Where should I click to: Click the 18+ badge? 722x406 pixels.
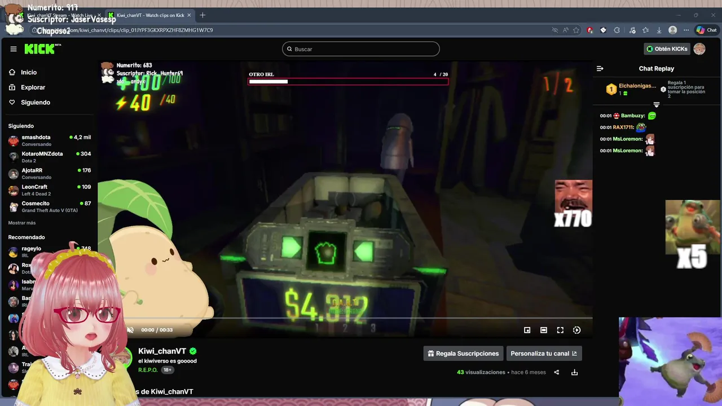click(168, 370)
